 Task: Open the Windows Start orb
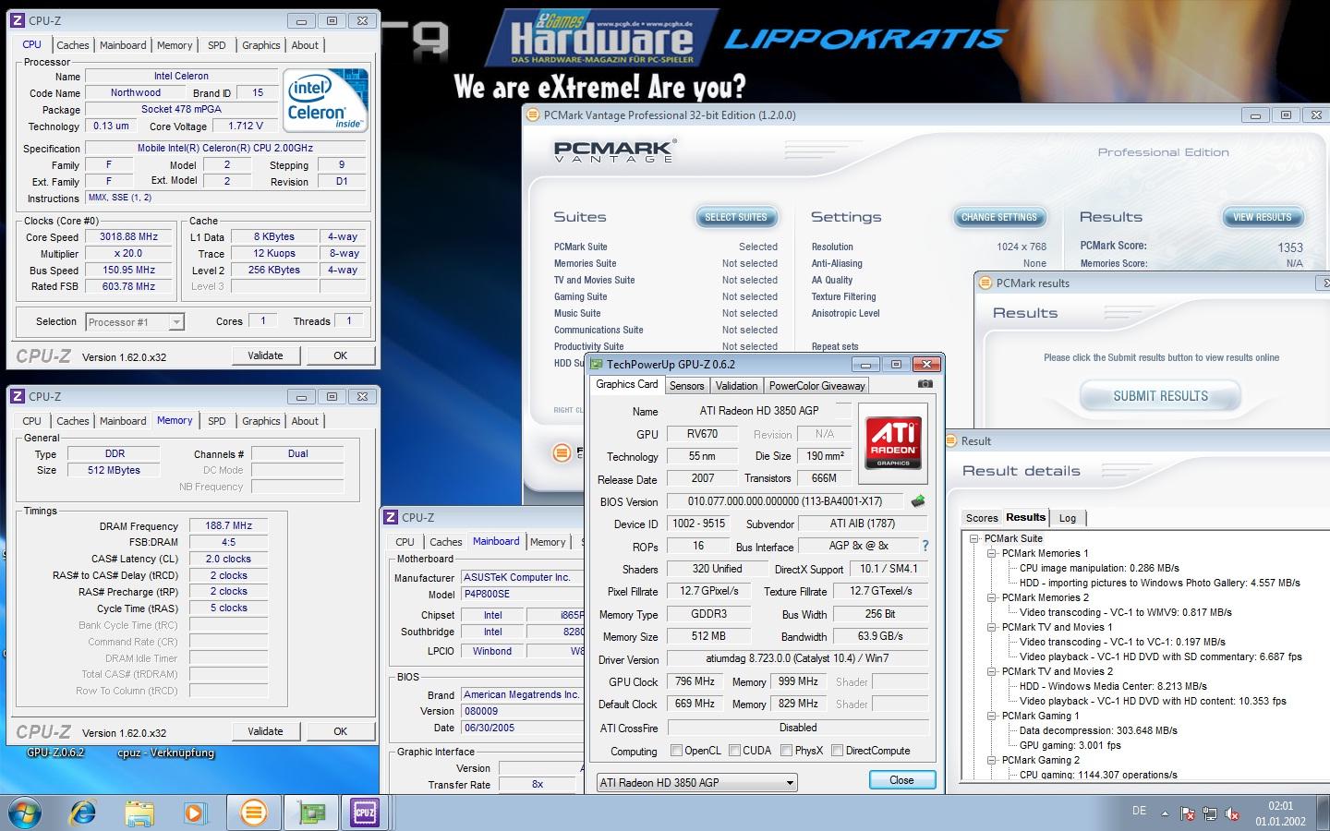tap(26, 813)
